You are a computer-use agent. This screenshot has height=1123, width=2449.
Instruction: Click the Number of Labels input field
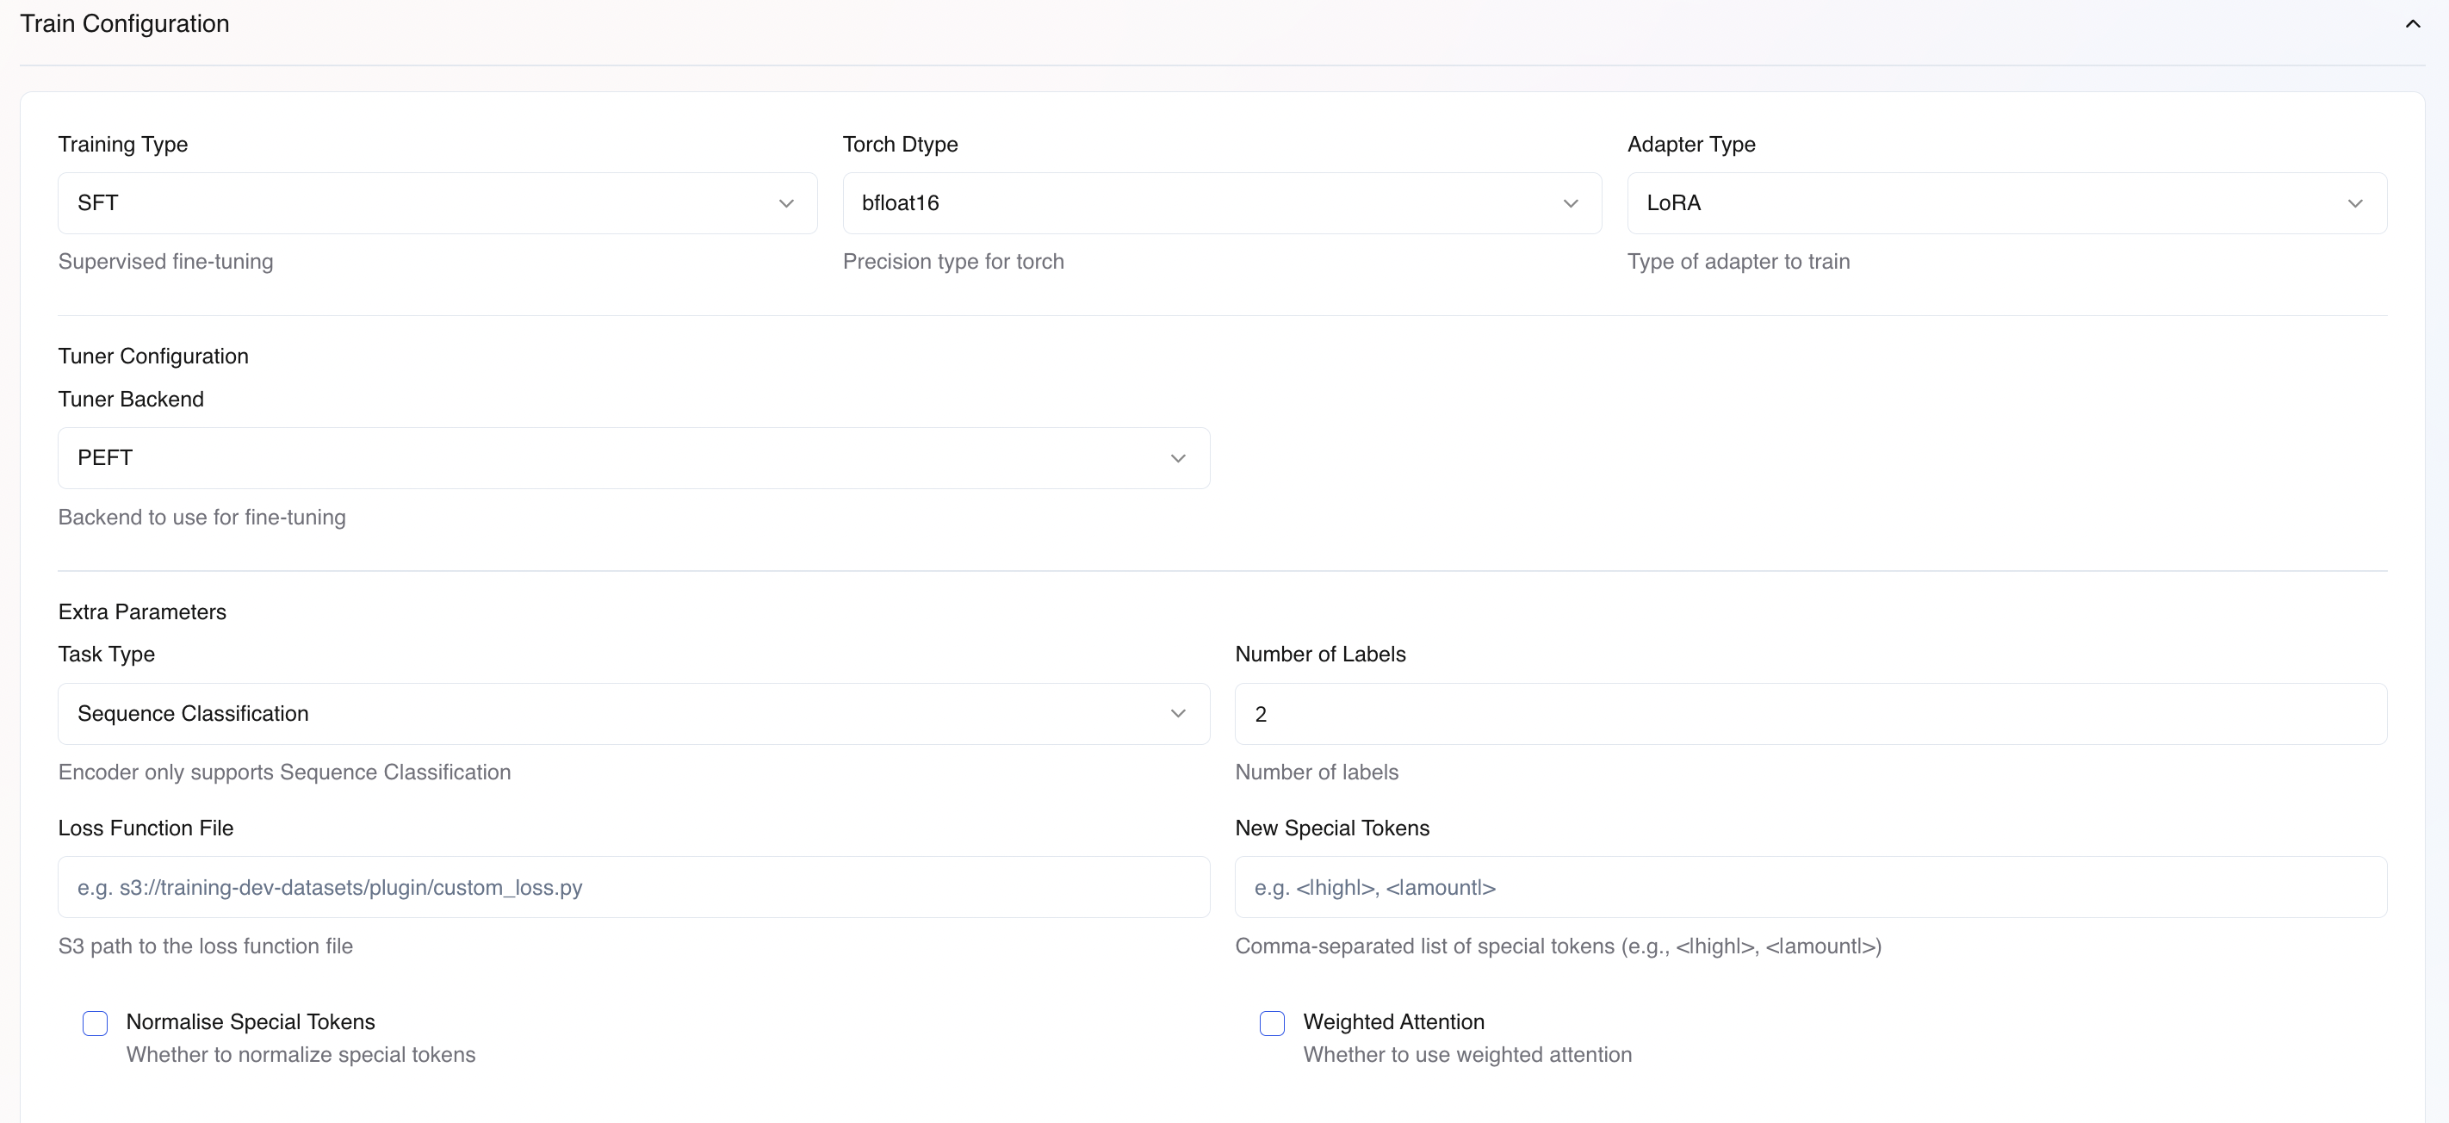[1809, 713]
